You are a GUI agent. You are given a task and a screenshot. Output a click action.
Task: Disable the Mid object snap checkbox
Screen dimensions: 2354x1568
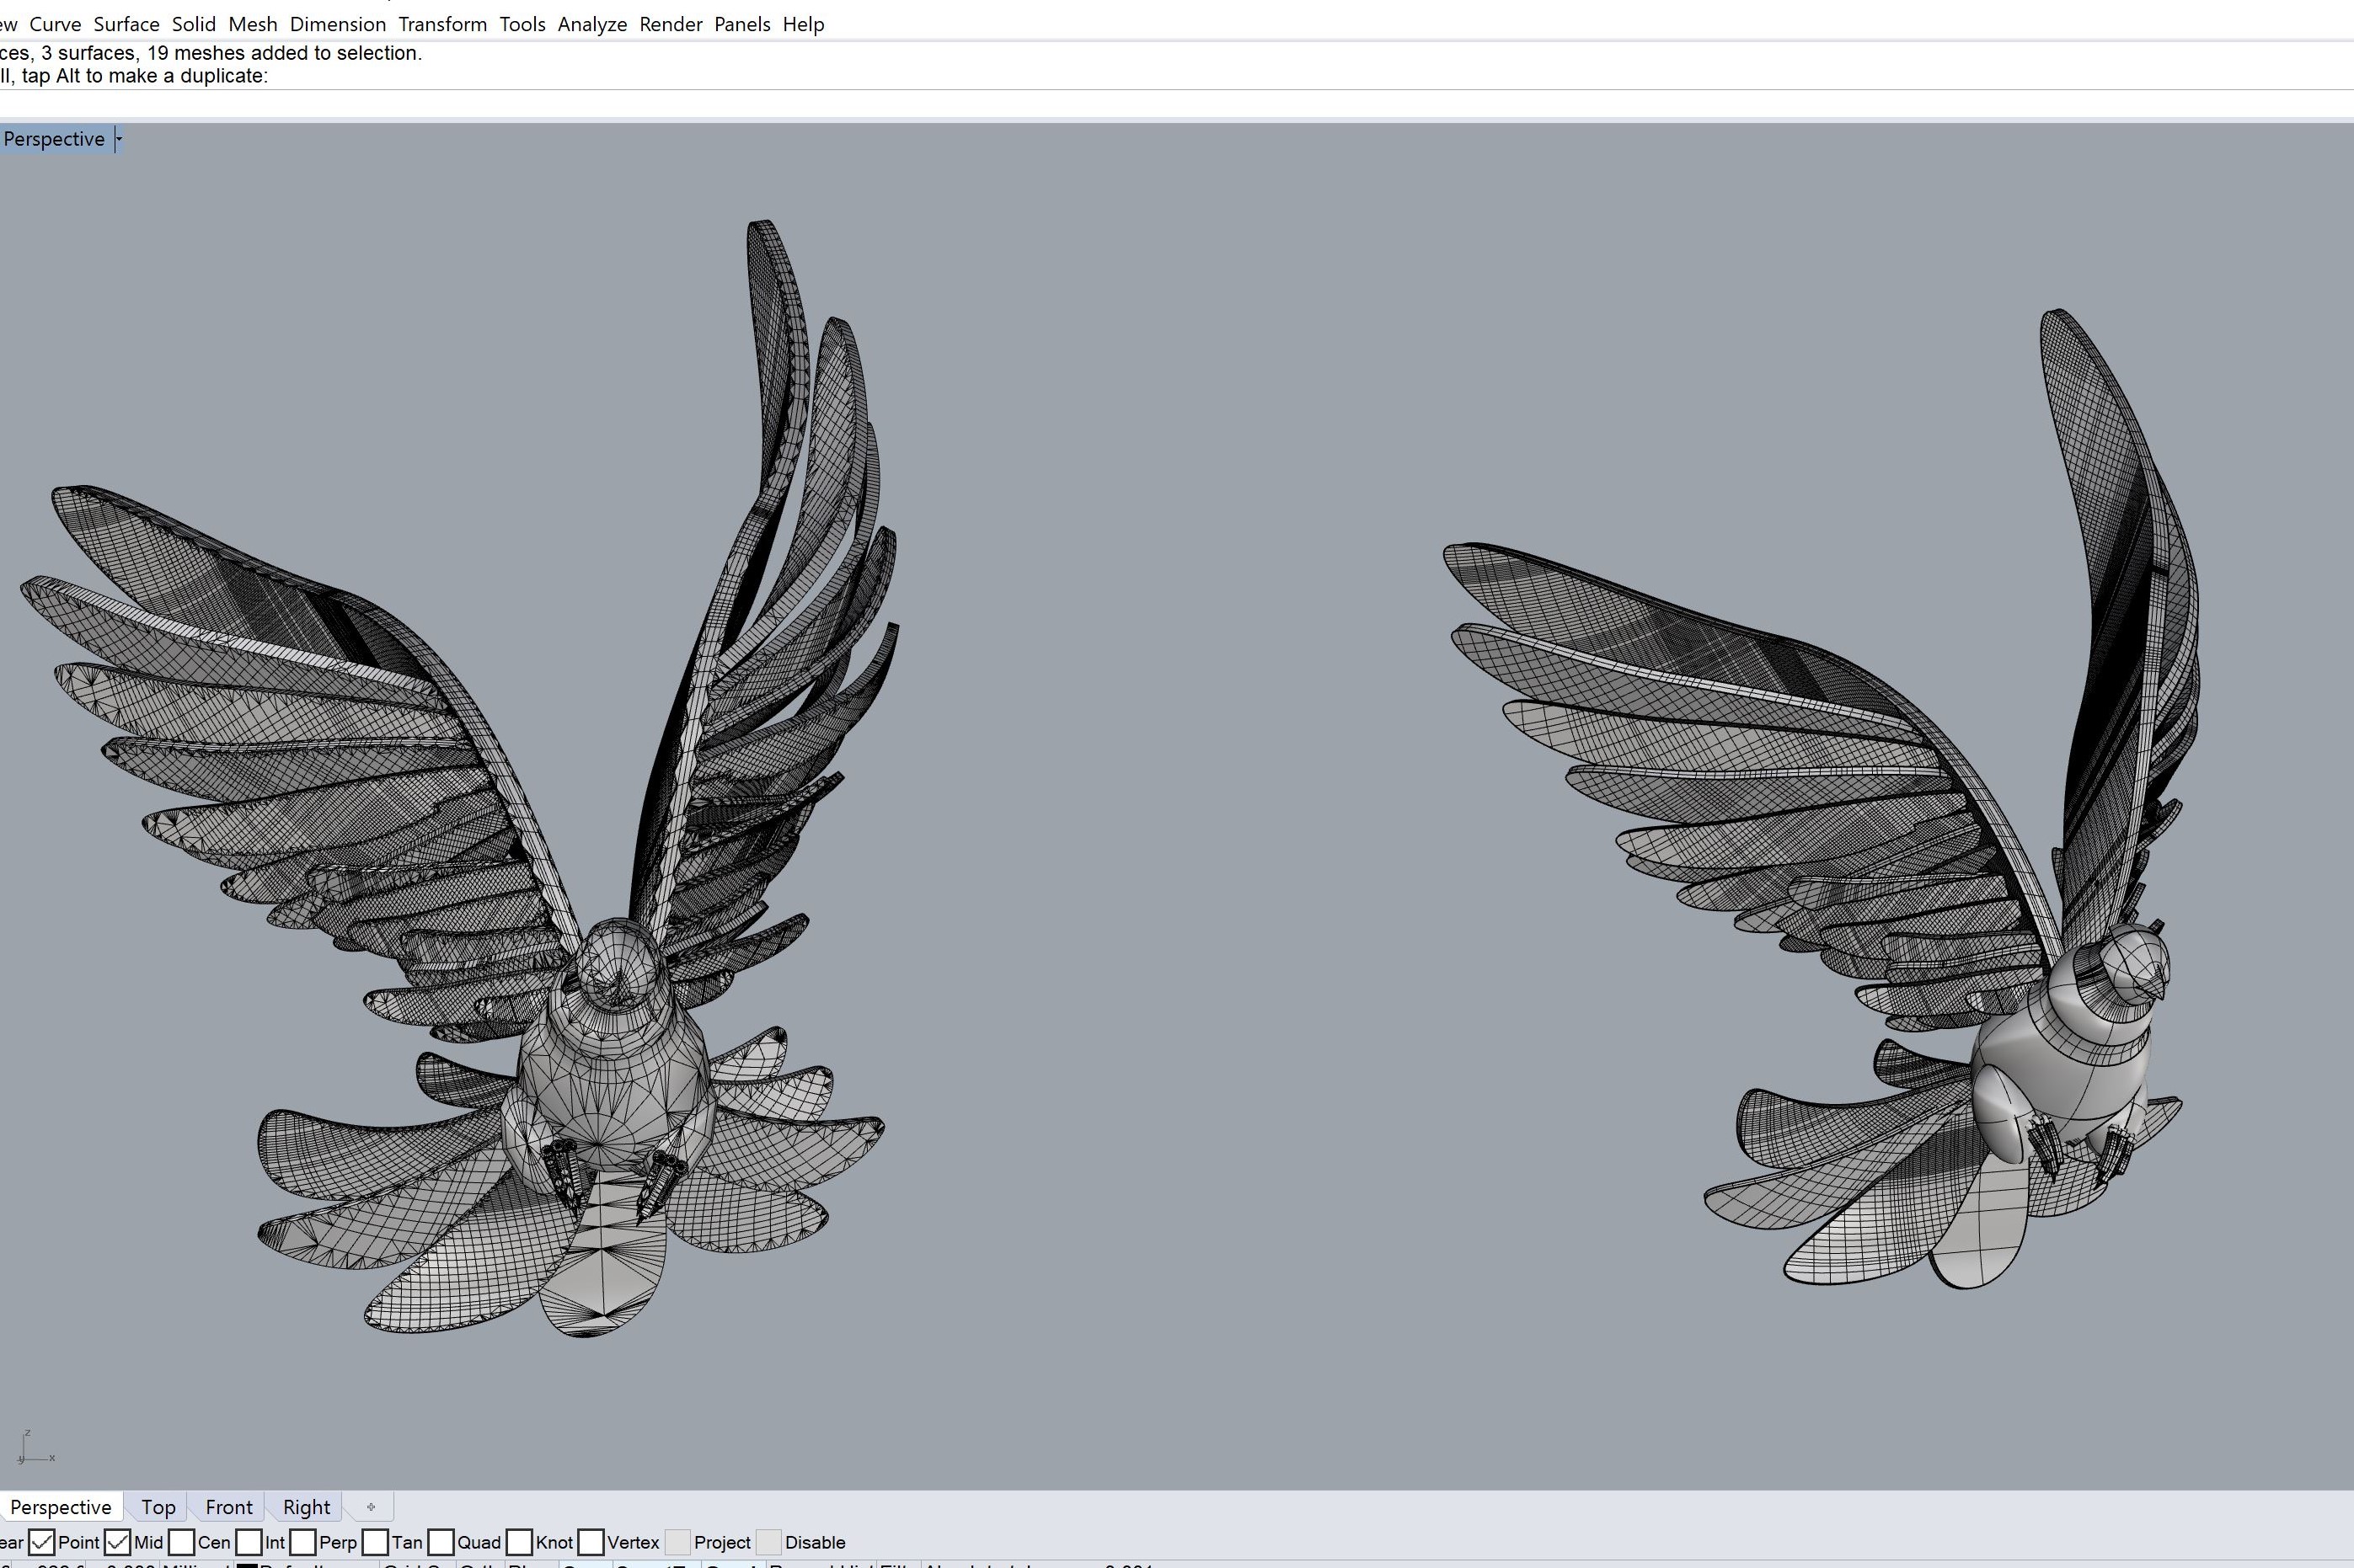point(117,1542)
